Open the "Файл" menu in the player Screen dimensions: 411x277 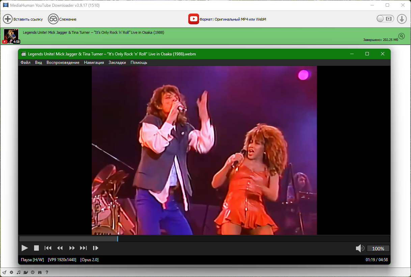pos(25,62)
